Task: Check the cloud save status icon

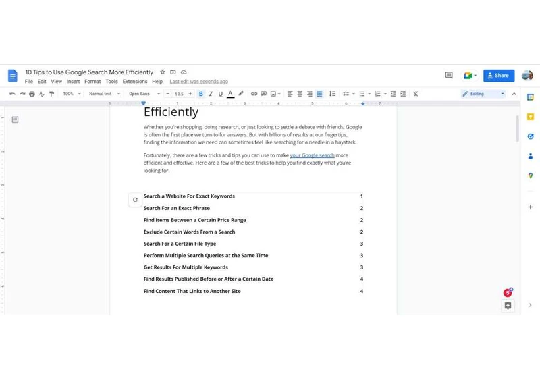Action: pos(184,72)
